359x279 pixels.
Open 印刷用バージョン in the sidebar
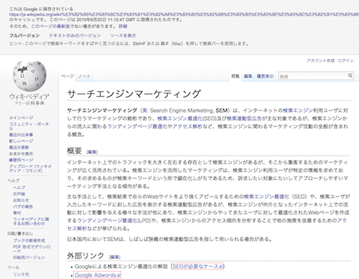[x=29, y=257]
